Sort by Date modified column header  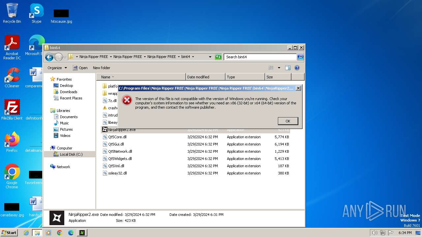(x=206, y=77)
